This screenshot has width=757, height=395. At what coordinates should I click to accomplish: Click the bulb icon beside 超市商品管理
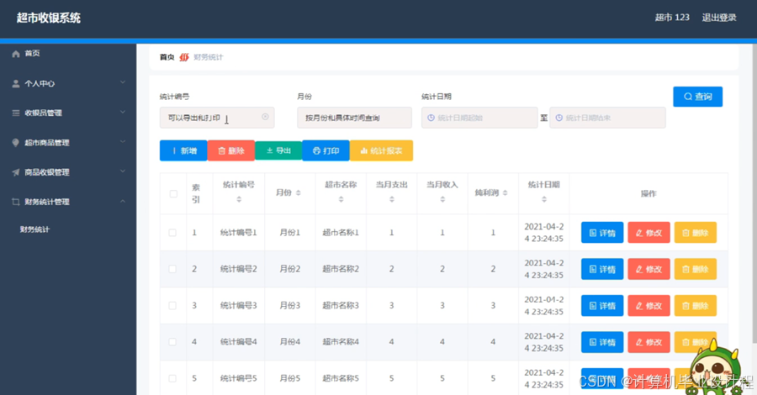16,143
